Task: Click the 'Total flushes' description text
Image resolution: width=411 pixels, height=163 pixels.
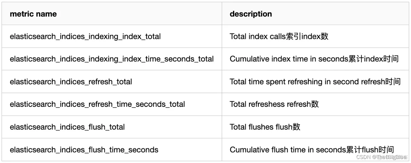Action: point(252,127)
